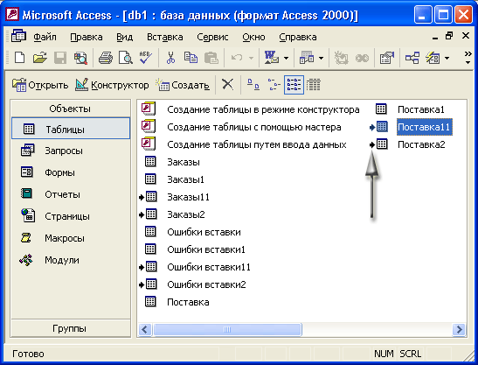This screenshot has height=365, width=478.
Task: Open the Сервис menu
Action: click(212, 37)
